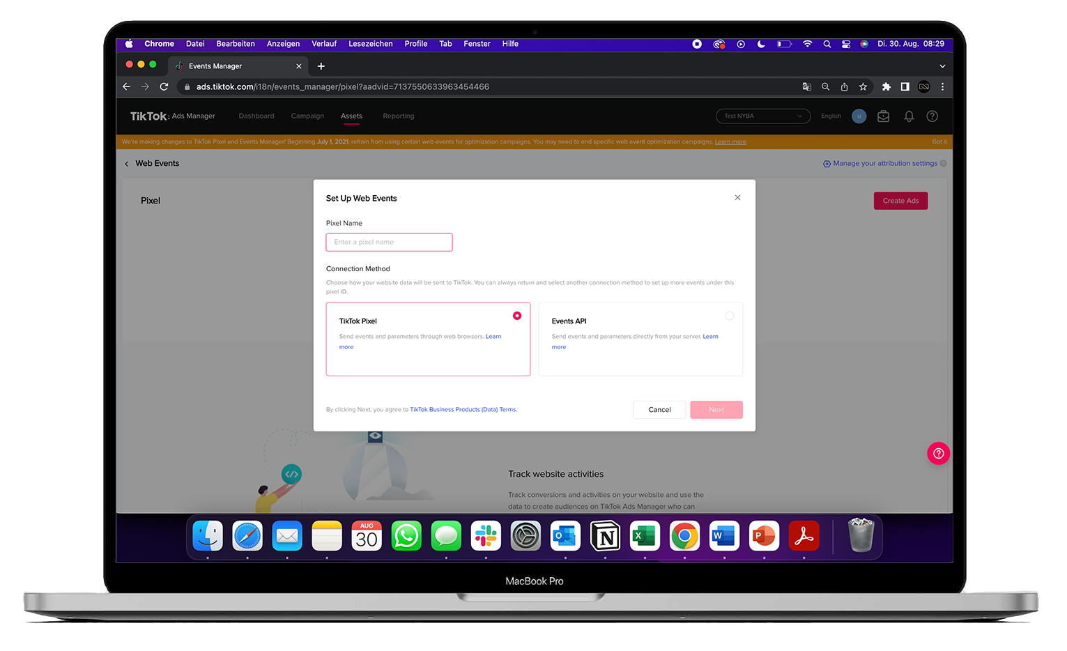Open Control Center in menu bar
The image size is (1067, 651).
tap(845, 44)
